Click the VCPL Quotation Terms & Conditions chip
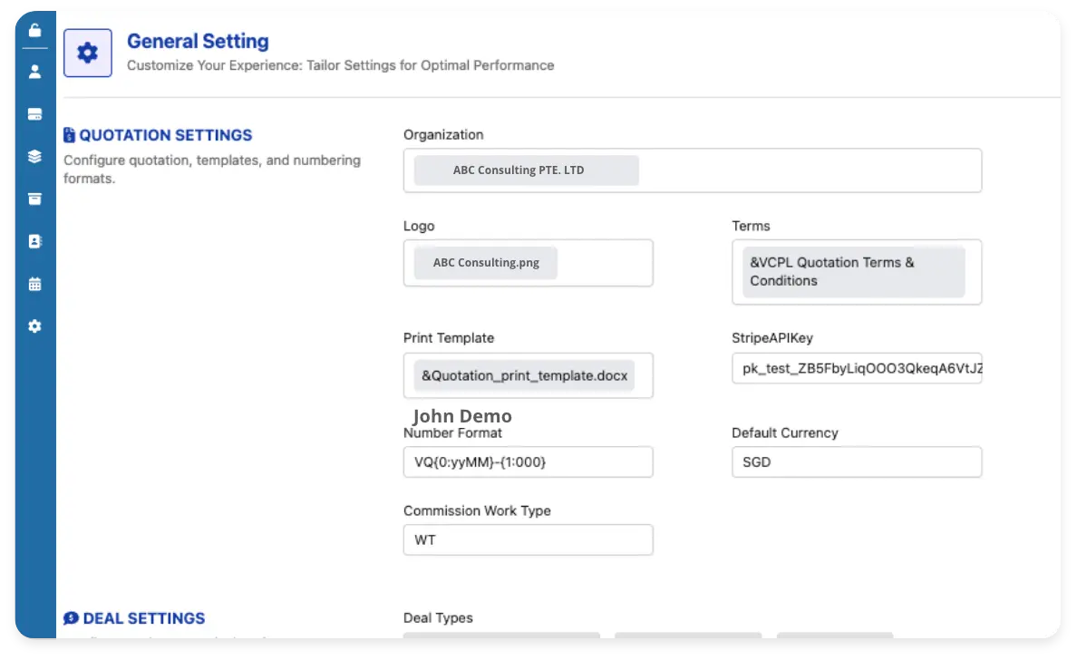The image size is (1077, 660). click(x=850, y=271)
